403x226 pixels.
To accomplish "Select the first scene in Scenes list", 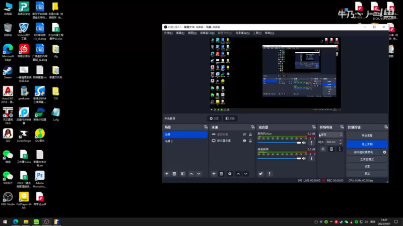I will [x=185, y=135].
